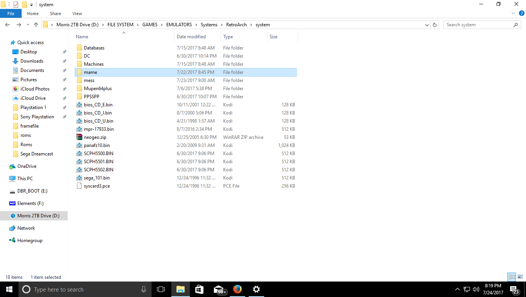Switch to Large icons view button
Image resolution: width=526 pixels, height=297 pixels.
[521, 277]
